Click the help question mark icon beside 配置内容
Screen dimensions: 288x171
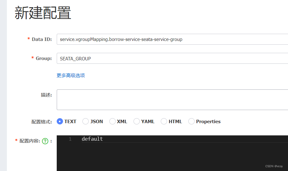coord(45,141)
